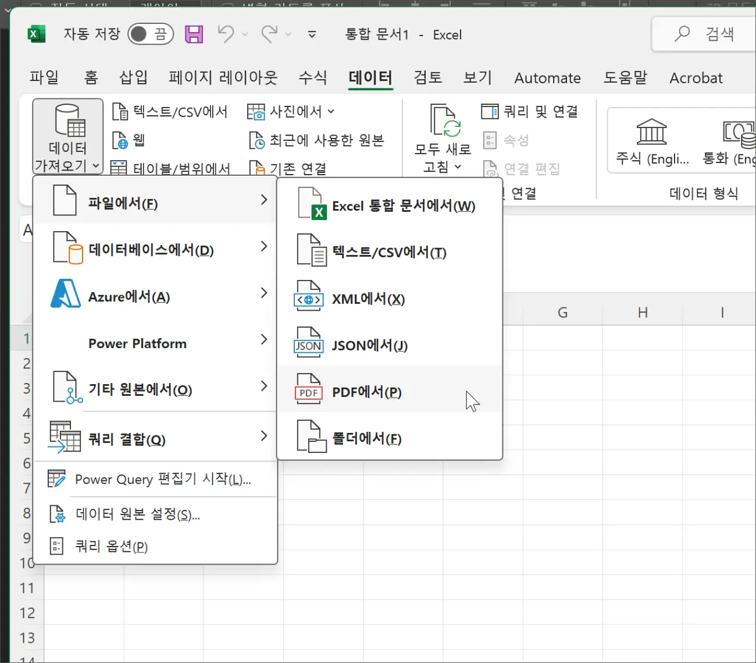Click the Redo arrow icon

(269, 34)
